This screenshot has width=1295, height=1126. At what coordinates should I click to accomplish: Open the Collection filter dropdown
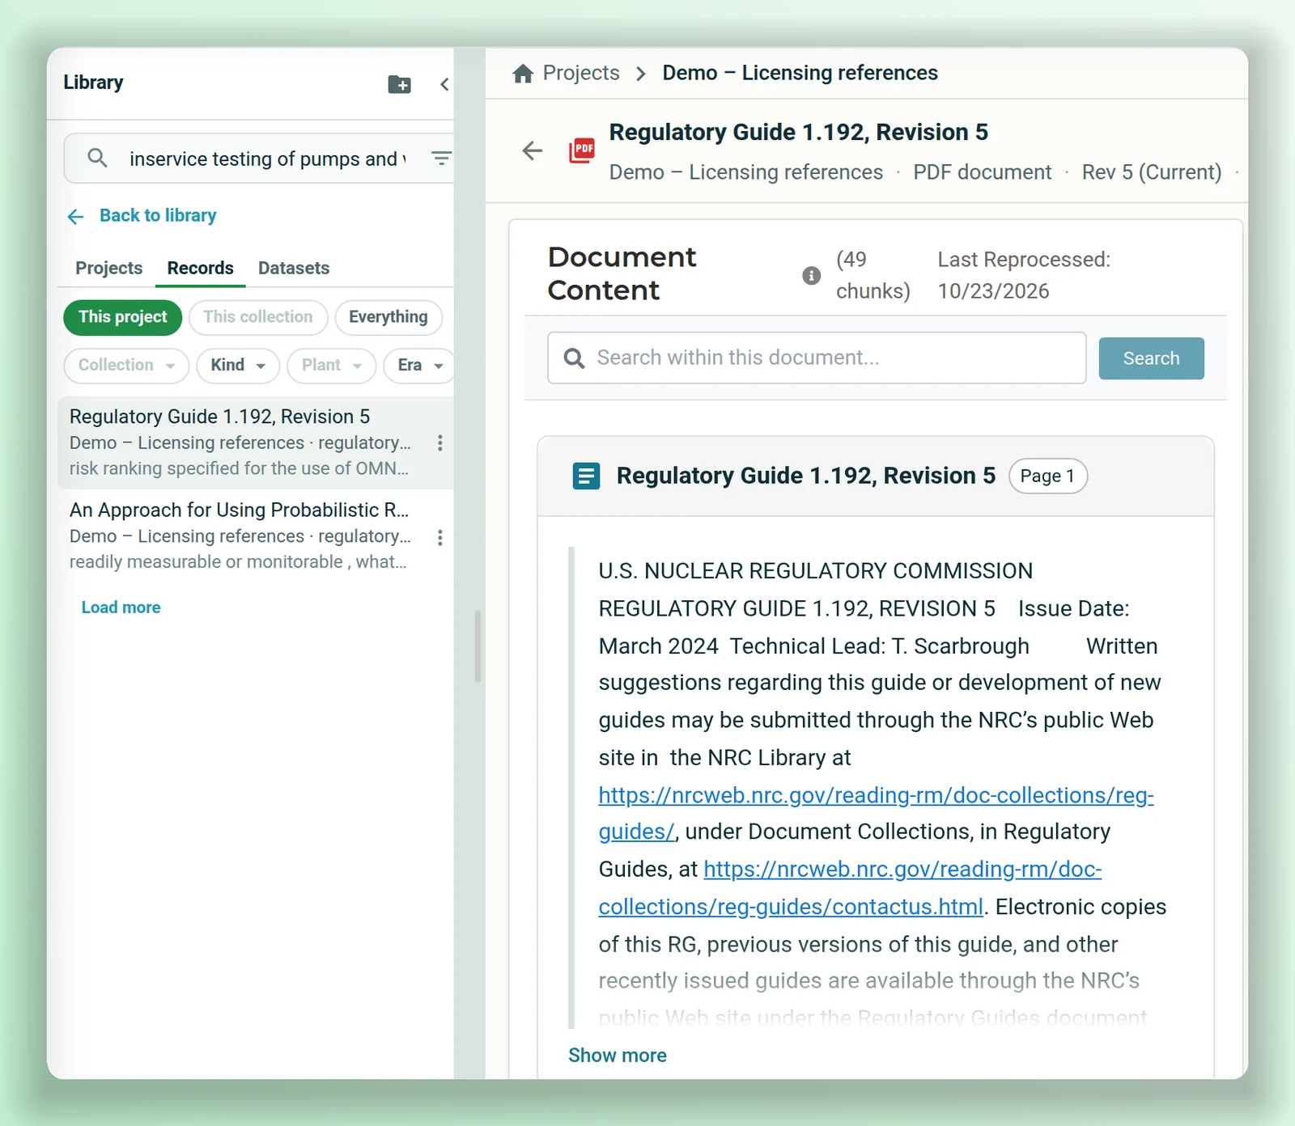point(126,366)
